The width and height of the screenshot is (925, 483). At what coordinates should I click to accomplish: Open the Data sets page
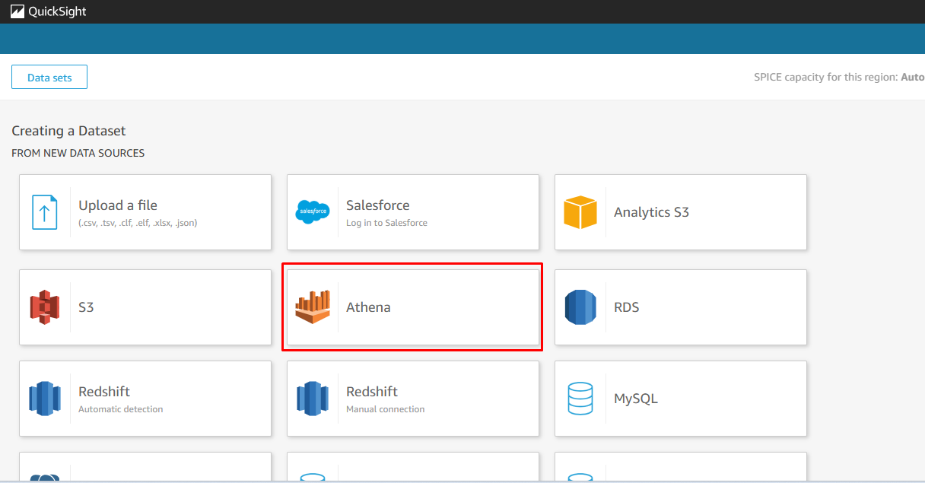click(x=49, y=77)
